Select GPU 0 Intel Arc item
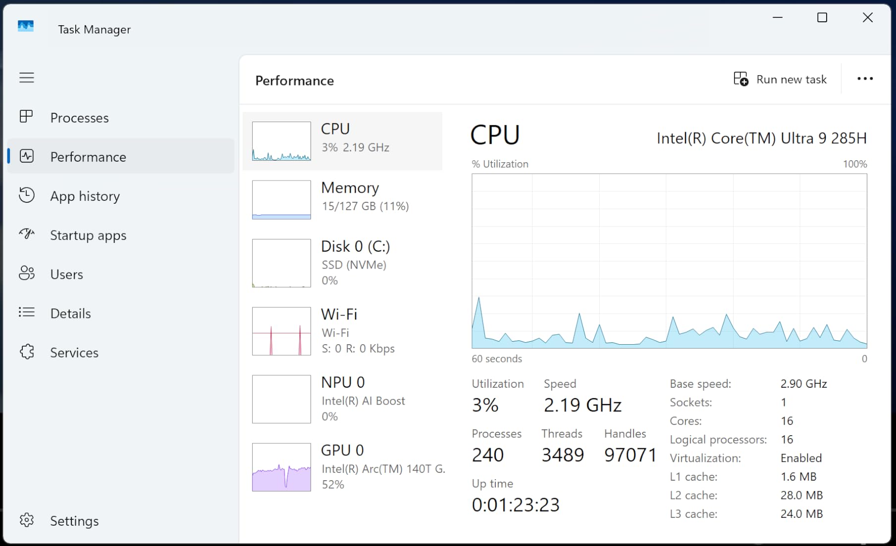This screenshot has width=896, height=546. (342, 467)
